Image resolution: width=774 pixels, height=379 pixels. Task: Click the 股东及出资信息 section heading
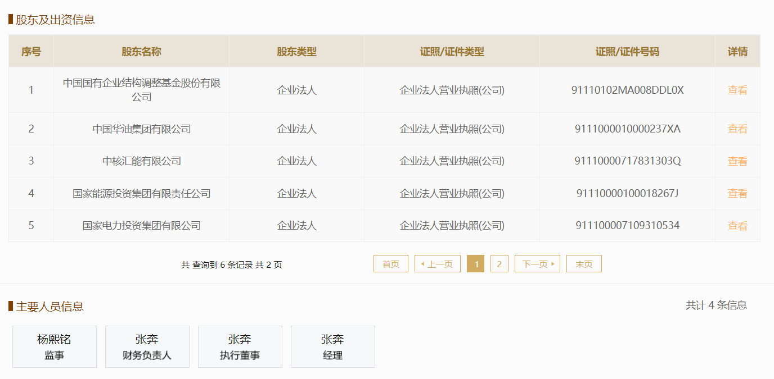tap(55, 20)
